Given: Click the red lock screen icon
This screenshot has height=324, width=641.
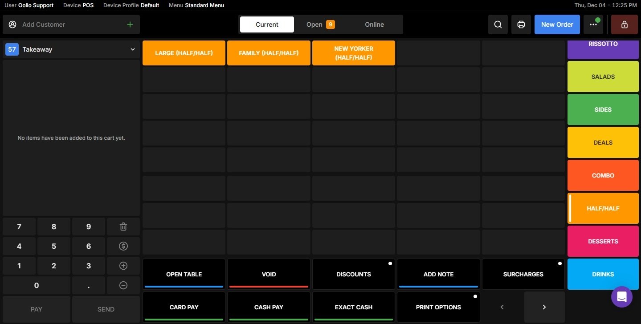Looking at the screenshot, I should (x=624, y=24).
